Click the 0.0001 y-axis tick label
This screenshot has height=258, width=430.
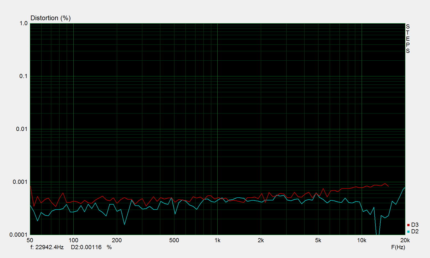coord(19,235)
